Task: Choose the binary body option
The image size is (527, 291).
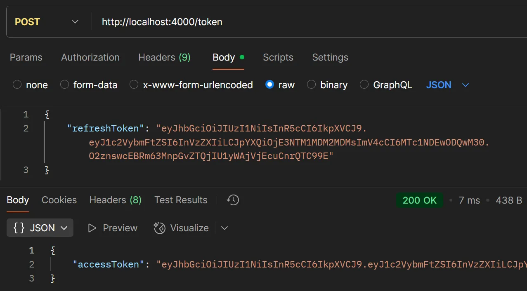Action: pyautogui.click(x=311, y=84)
